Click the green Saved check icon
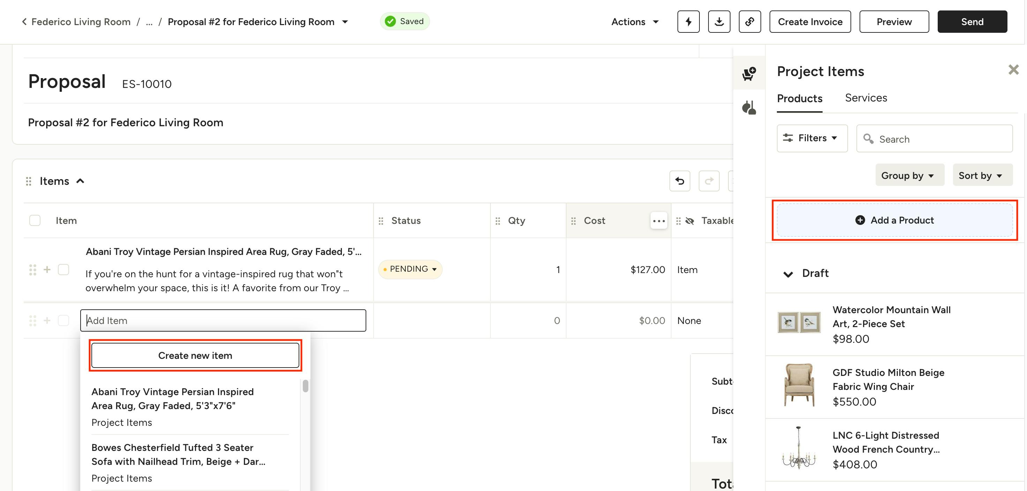 click(x=390, y=21)
